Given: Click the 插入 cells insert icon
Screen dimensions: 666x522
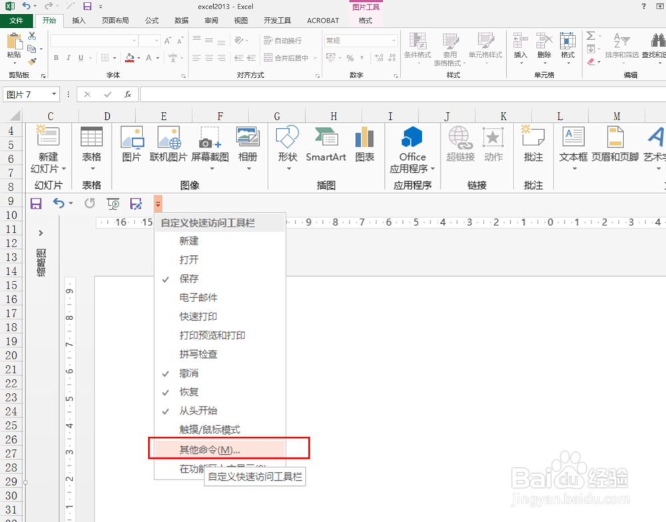Looking at the screenshot, I should pos(520,41).
